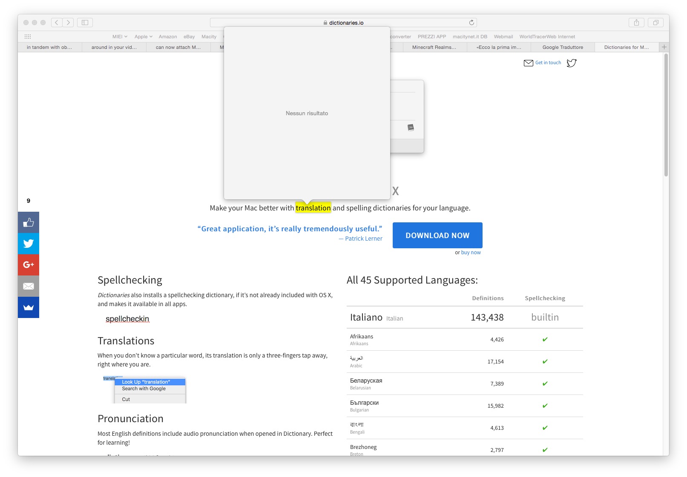Image resolution: width=687 pixels, height=477 pixels.
Task: Open the "Get in touch" link
Action: pos(548,62)
